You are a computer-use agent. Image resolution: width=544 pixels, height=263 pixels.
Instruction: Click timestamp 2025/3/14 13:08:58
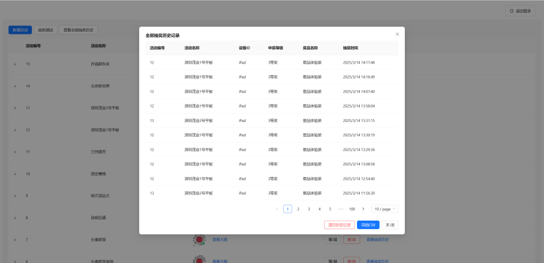[359, 164]
